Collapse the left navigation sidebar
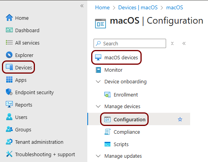The image size is (208, 162). [x=82, y=6]
